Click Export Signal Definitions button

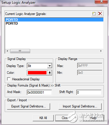[x=28, y=106]
